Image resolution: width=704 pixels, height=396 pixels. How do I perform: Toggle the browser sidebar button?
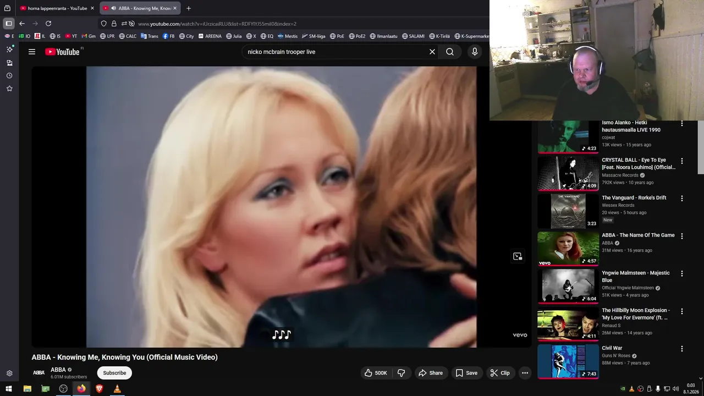point(9,24)
